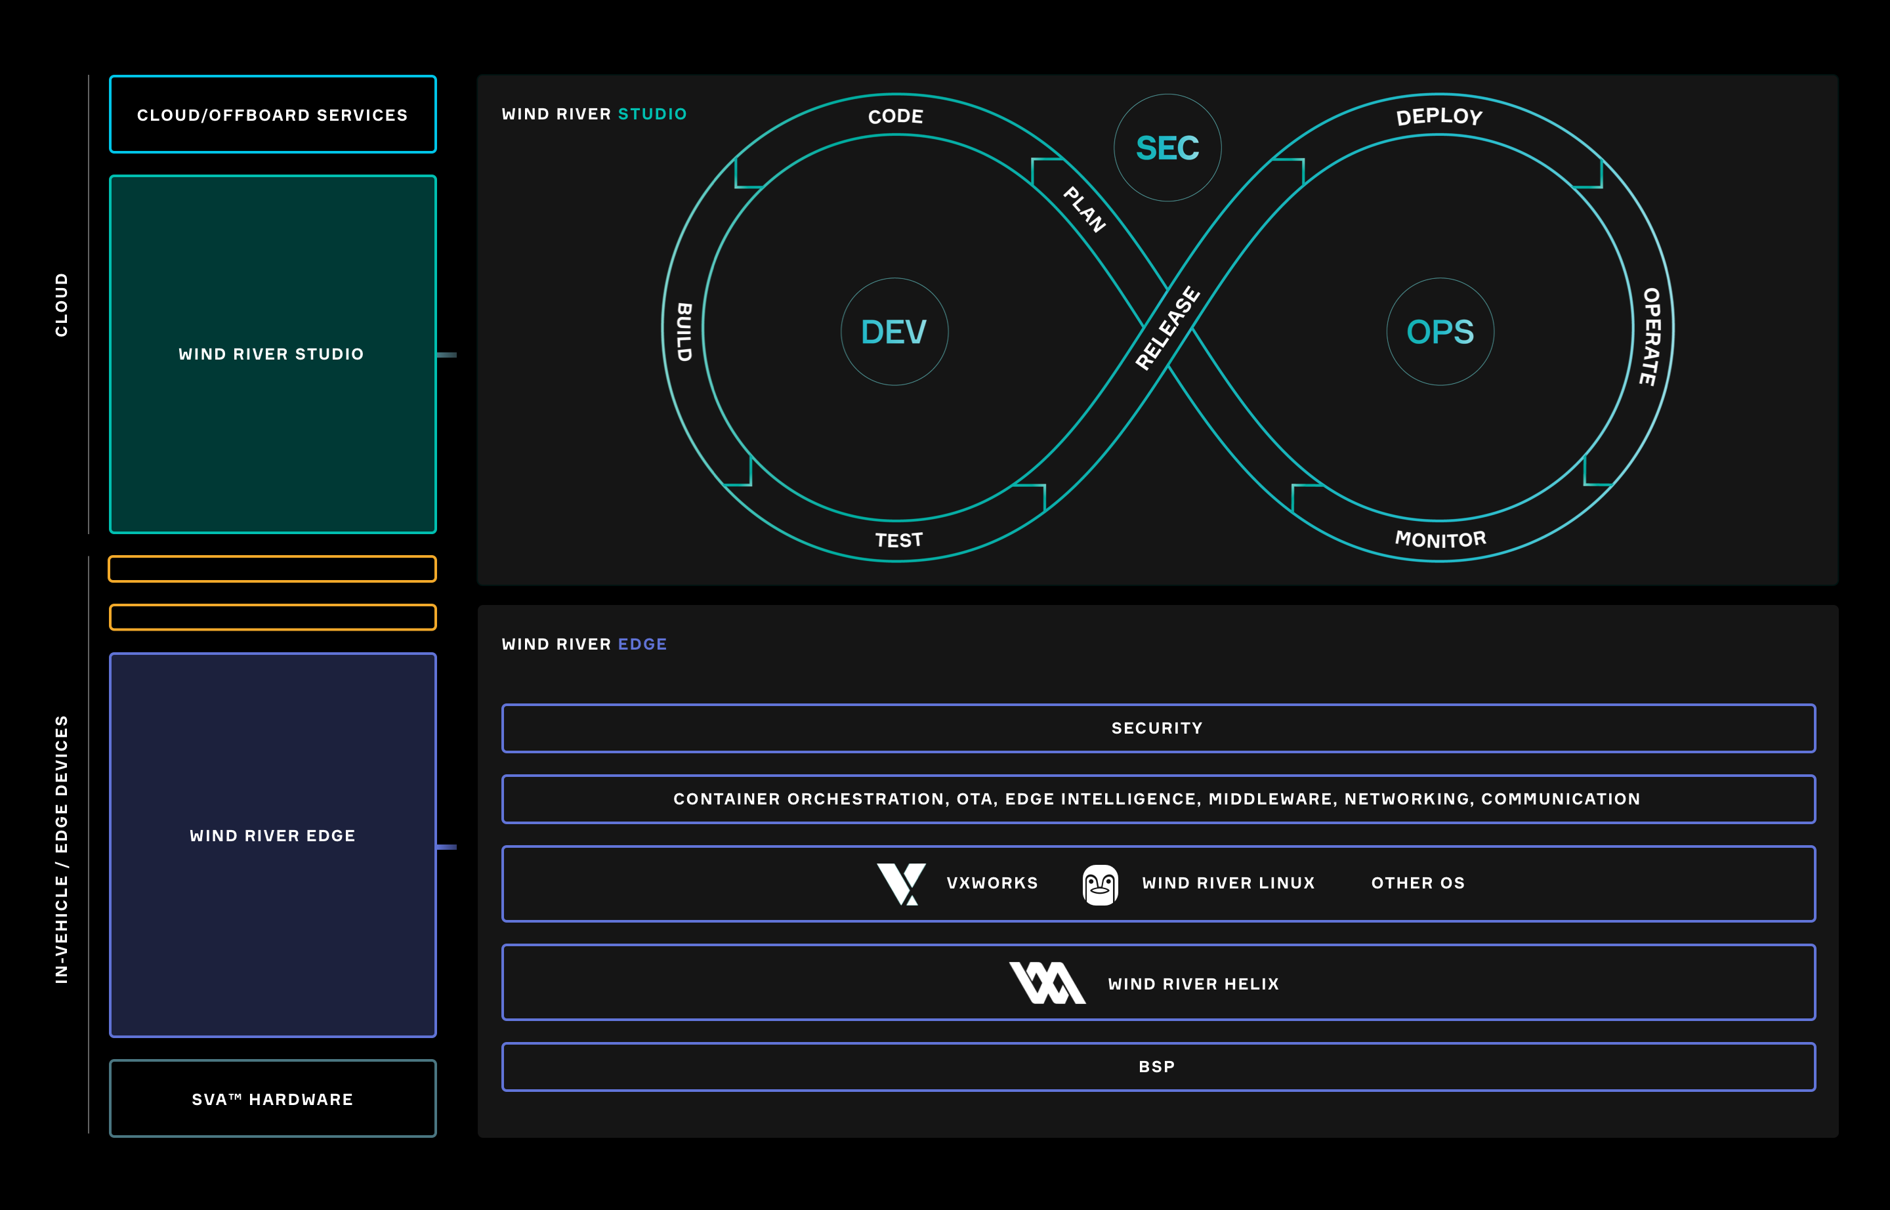Click the WIND RIVER HELIX text
This screenshot has width=1890, height=1210.
click(x=1194, y=984)
